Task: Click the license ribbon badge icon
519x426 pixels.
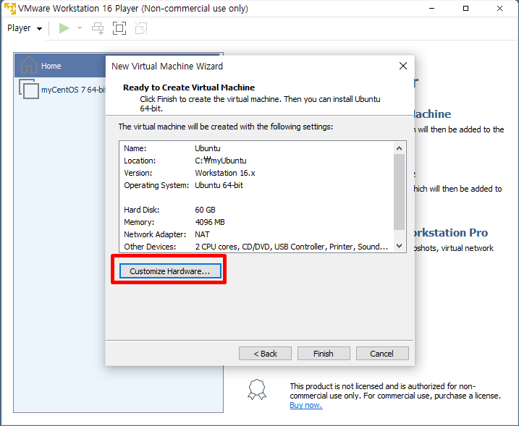Action: point(257,389)
